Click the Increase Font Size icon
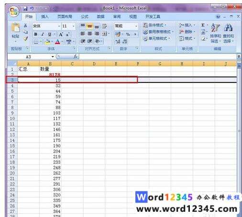 point(61,34)
